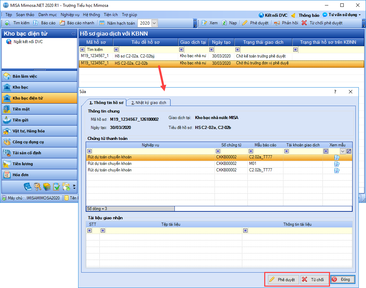Viewport: 366px width, 288px height.
Task: Open the Tệp menu
Action: point(9,15)
